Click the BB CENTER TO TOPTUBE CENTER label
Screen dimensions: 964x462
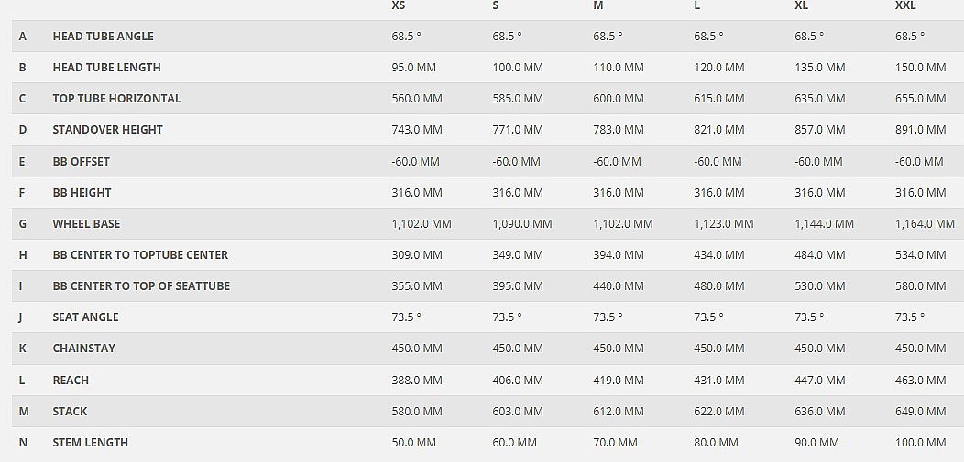(x=140, y=255)
